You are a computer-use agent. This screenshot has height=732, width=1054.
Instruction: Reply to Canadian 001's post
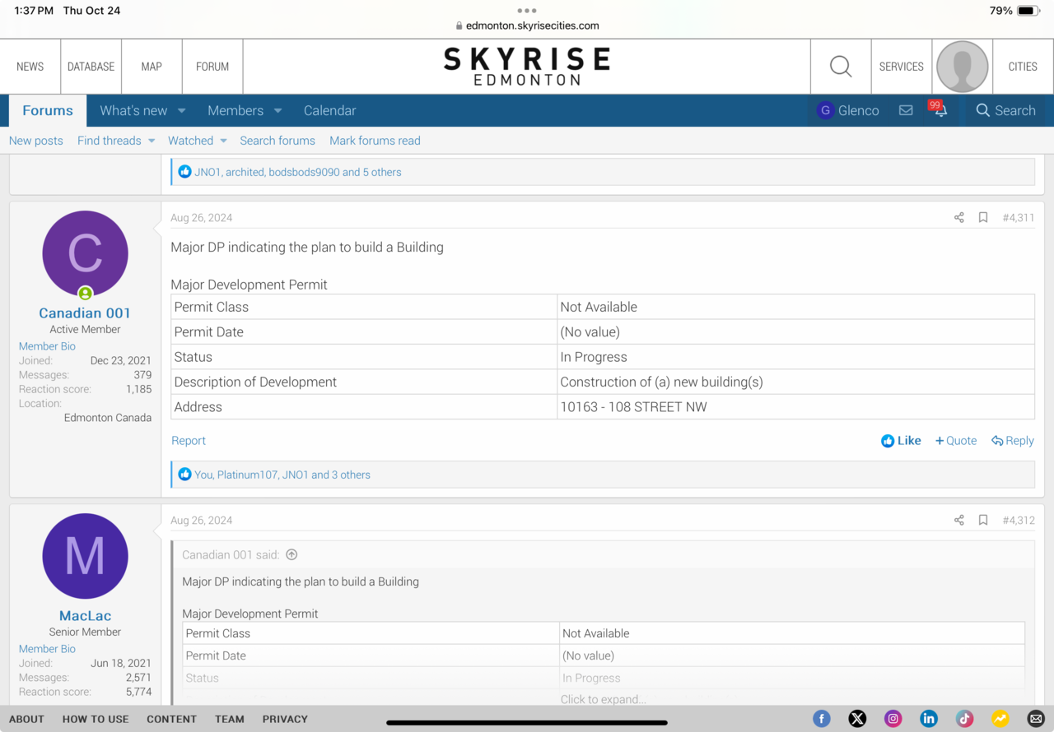(1013, 441)
